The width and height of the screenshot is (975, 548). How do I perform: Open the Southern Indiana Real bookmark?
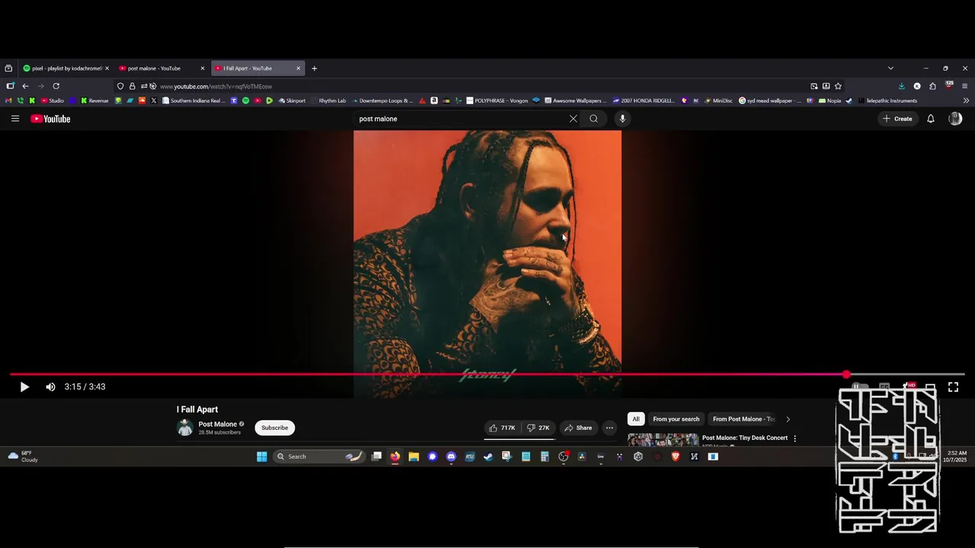(193, 100)
